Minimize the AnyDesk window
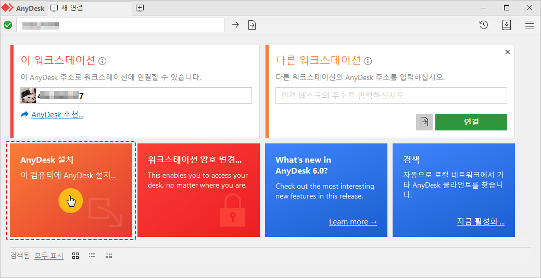Viewport: 541px width, 278px height. point(484,8)
